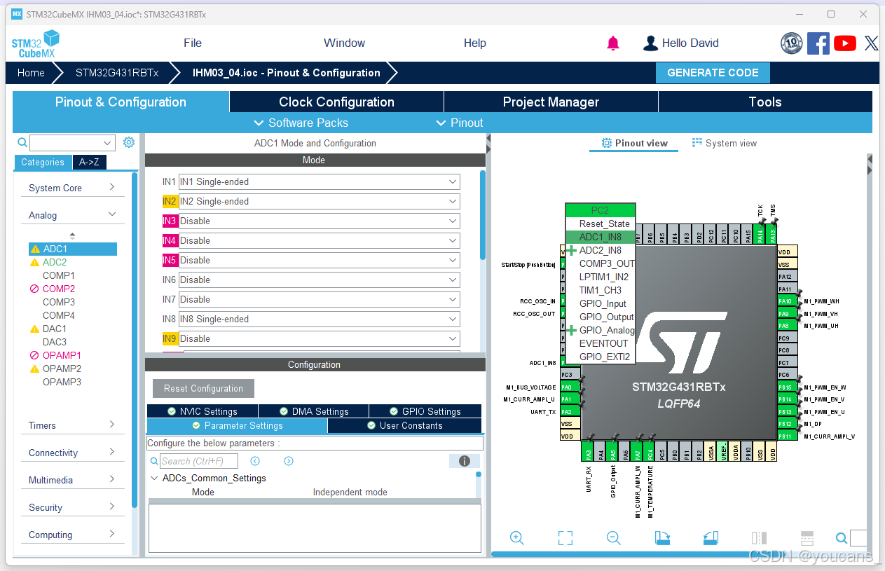Show the parameter information icon
This screenshot has width=885, height=571.
464,461
